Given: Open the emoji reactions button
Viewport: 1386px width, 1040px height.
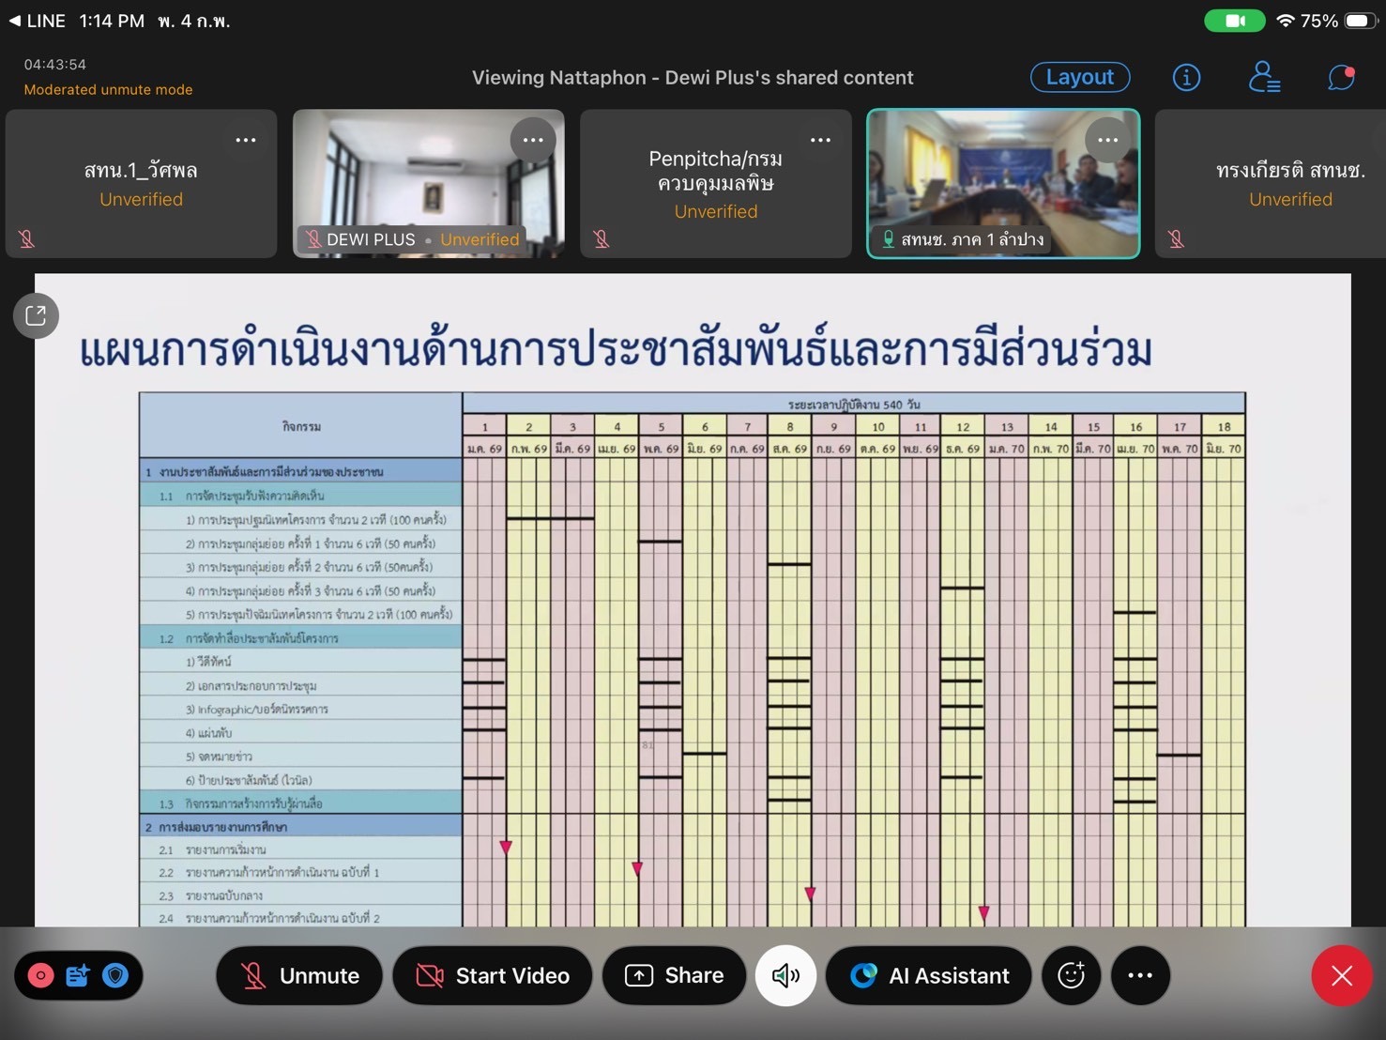Looking at the screenshot, I should coord(1071,976).
